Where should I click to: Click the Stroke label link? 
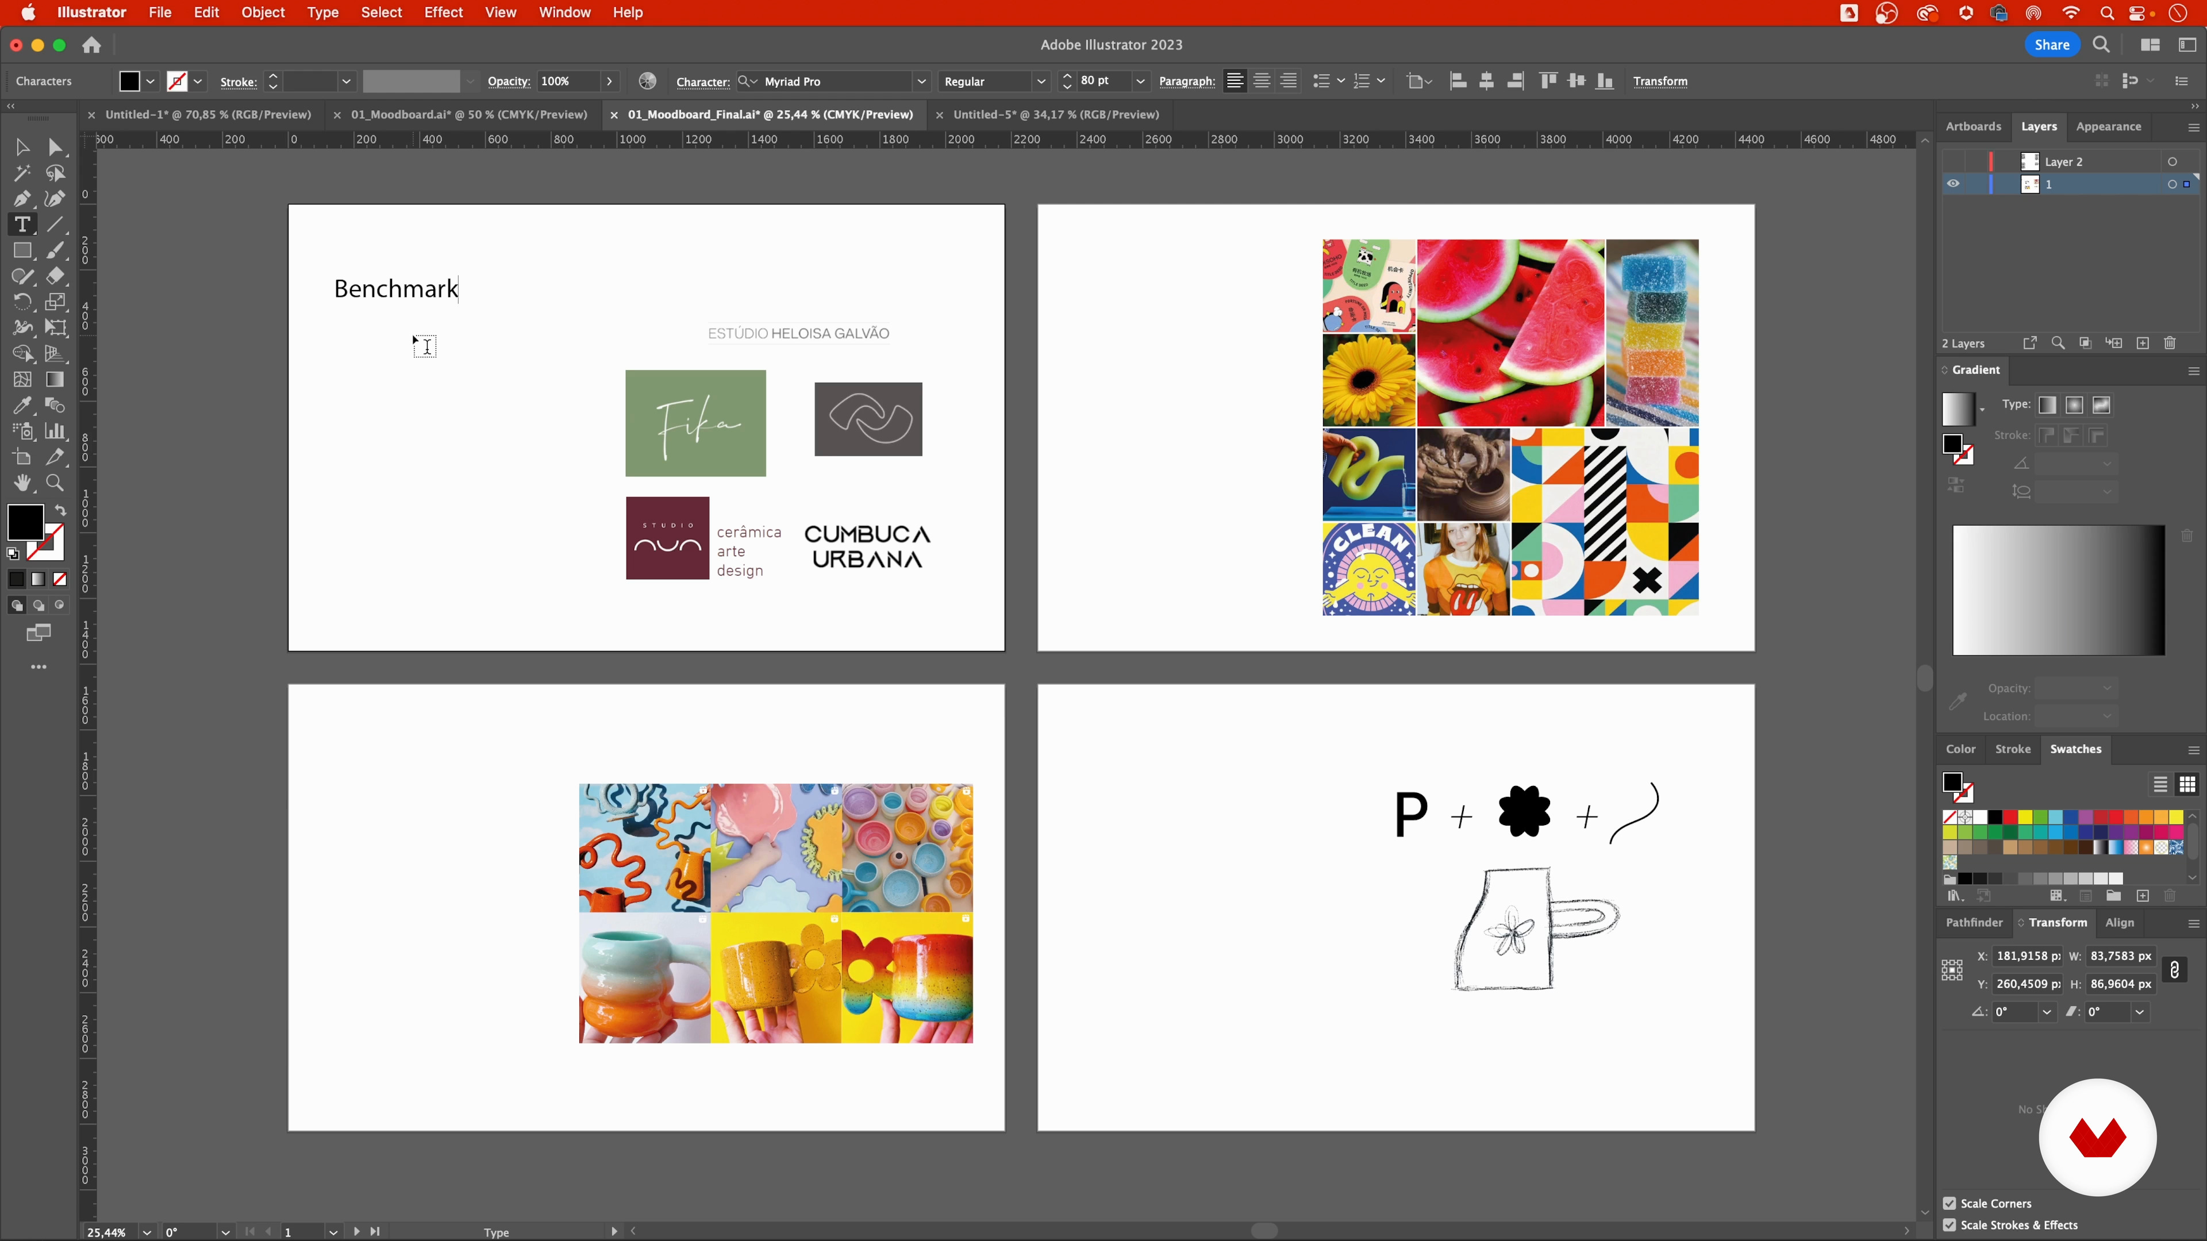[x=238, y=82]
